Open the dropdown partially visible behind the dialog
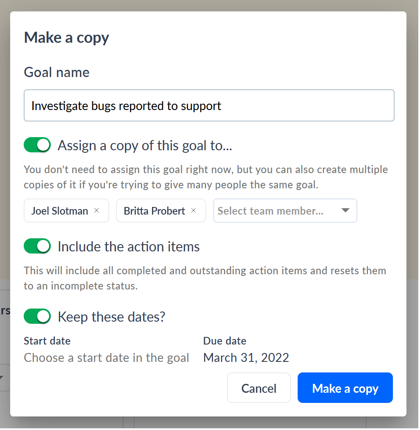 pos(3,378)
